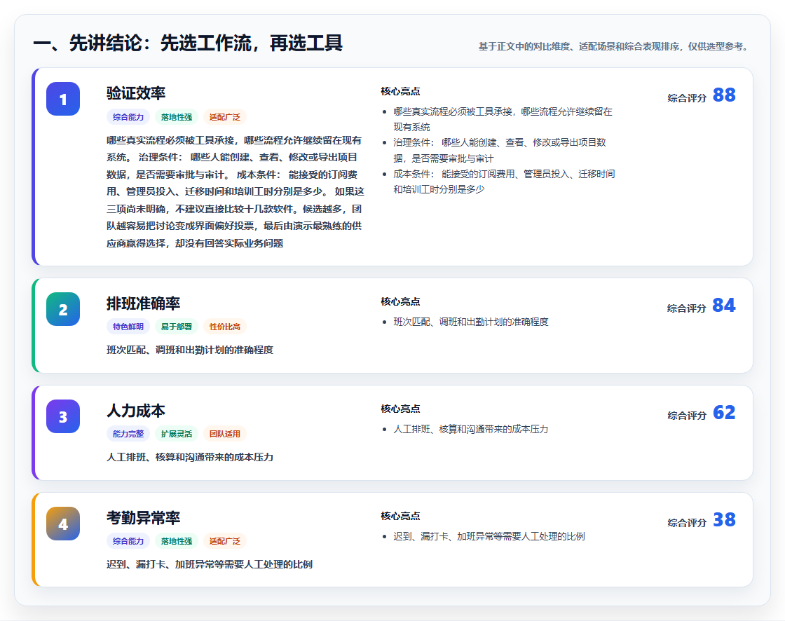Click the bullet 人工排班、核算和沟通带来的成本压力
The width and height of the screenshot is (785, 621).
[470, 429]
